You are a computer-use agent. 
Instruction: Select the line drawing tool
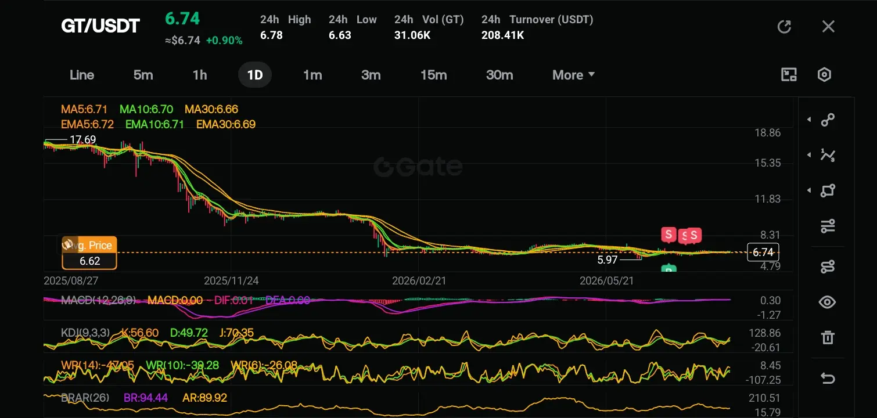(828, 120)
